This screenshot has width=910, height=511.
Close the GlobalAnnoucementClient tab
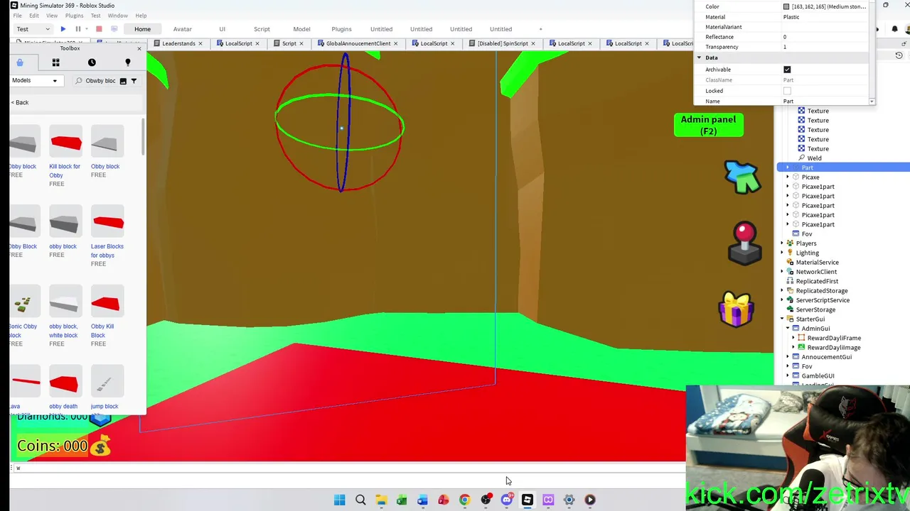pos(395,43)
